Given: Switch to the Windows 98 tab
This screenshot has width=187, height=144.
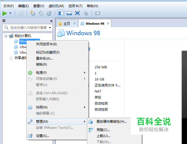Looking at the screenshot, I should 95,24.
